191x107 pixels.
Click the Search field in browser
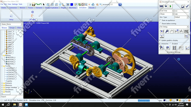pos(12,97)
